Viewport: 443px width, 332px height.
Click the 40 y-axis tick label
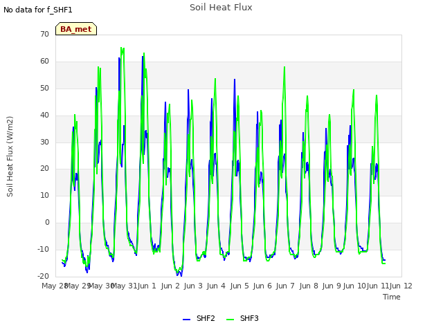click(44, 115)
